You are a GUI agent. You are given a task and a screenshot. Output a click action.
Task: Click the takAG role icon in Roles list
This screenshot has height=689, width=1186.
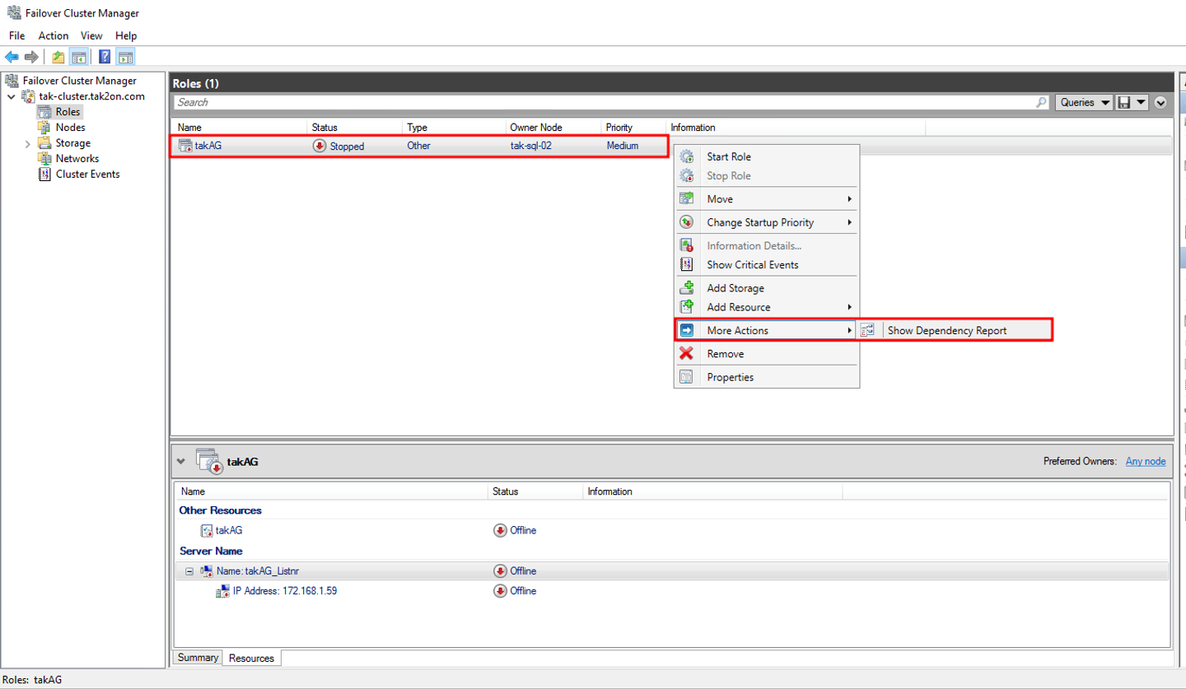pos(185,146)
